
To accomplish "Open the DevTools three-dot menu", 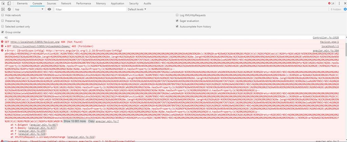I will pyautogui.click(x=339, y=3).
